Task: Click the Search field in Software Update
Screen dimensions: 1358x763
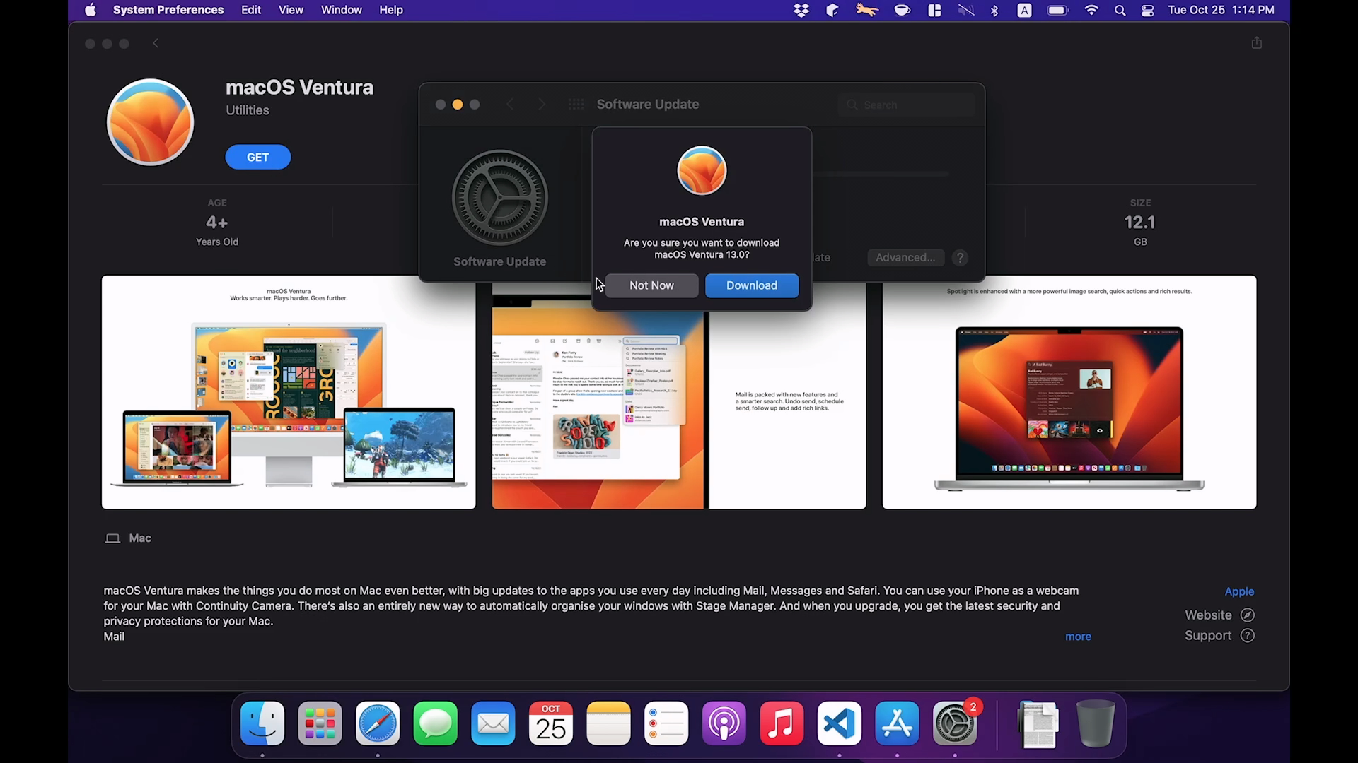Action: 906,105
